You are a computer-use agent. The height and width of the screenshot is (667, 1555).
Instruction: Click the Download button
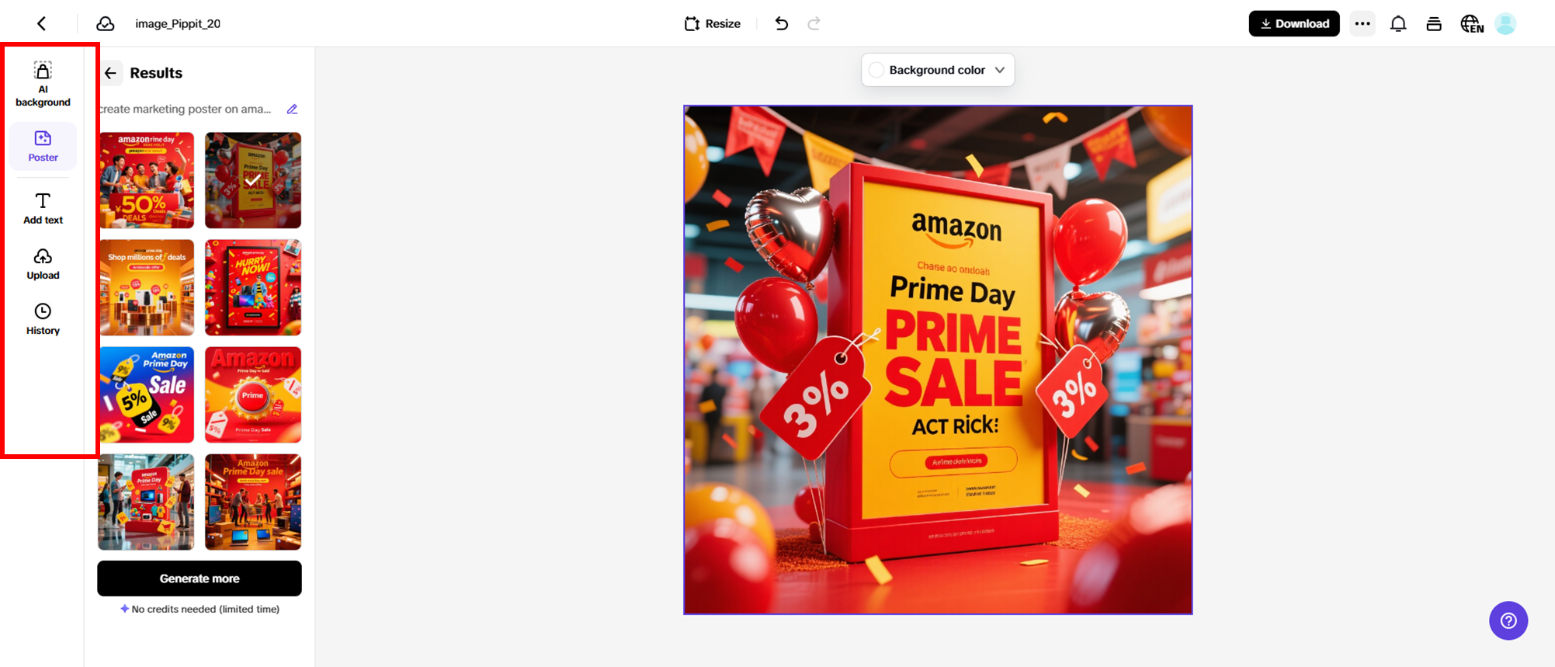click(x=1293, y=23)
